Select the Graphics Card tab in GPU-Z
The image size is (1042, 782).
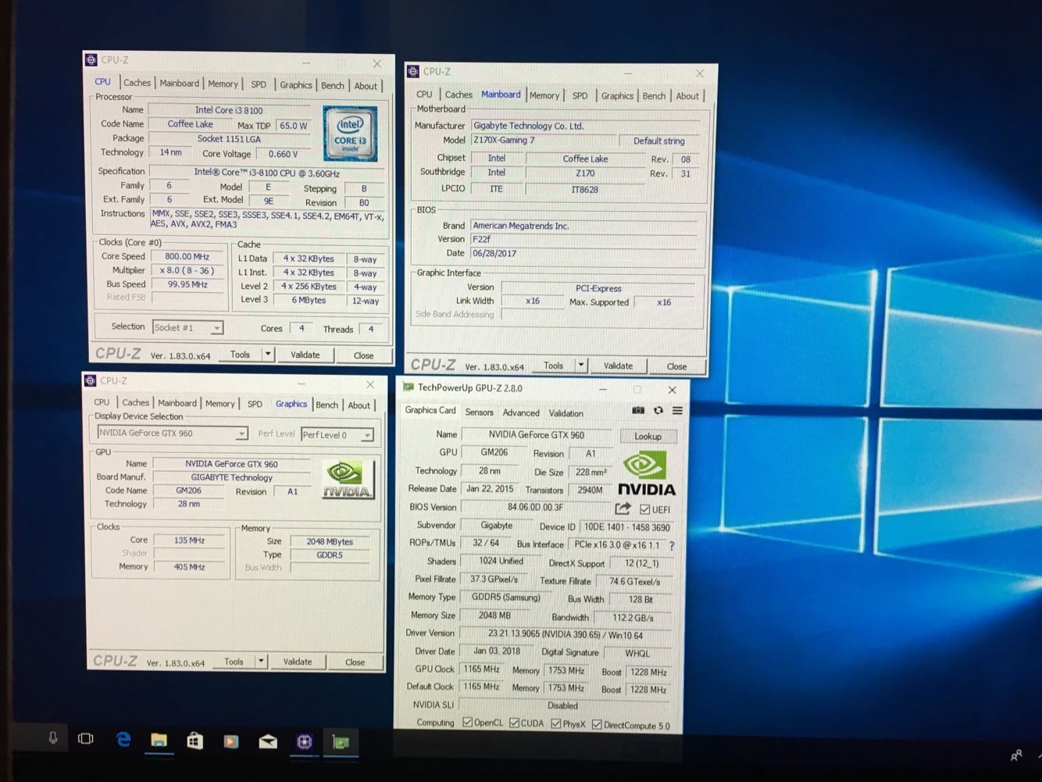(430, 410)
